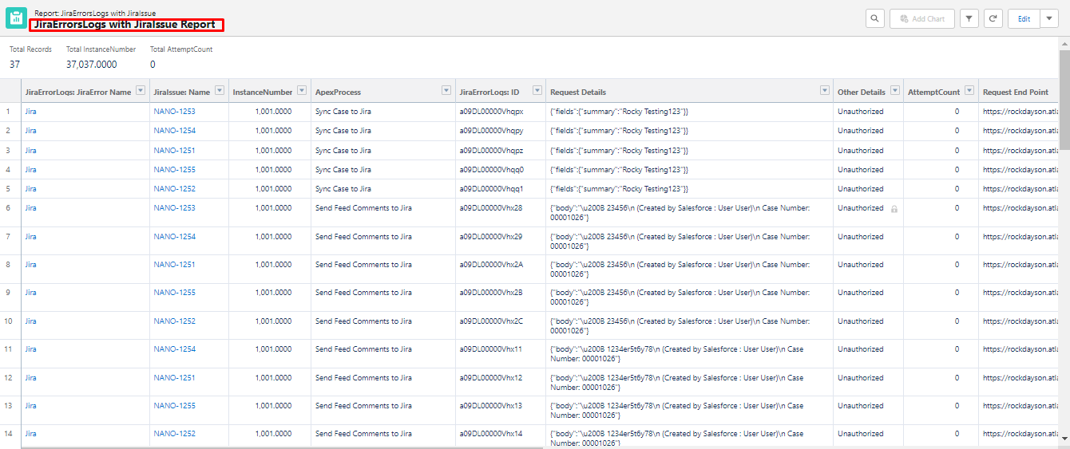
Task: Click the JiraErrorLogs: JiraError Name column header
Action: coord(78,93)
